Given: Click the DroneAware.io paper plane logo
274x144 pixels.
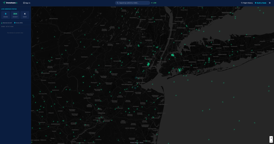Looking at the screenshot, I should (x=4, y=3).
